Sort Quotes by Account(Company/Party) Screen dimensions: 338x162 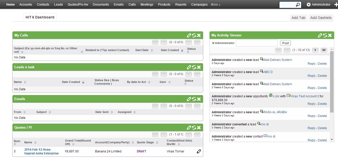(133, 143)
